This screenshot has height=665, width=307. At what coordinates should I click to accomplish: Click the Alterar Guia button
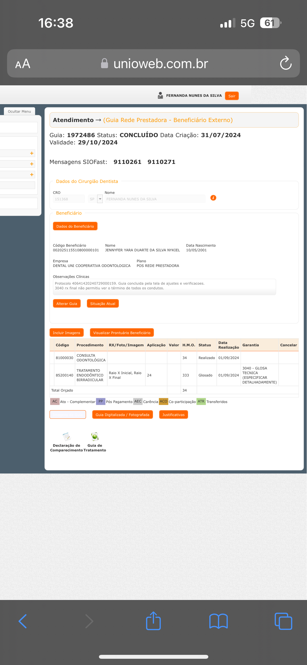[x=67, y=303]
